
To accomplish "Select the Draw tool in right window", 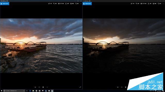I will [x=150, y=4].
